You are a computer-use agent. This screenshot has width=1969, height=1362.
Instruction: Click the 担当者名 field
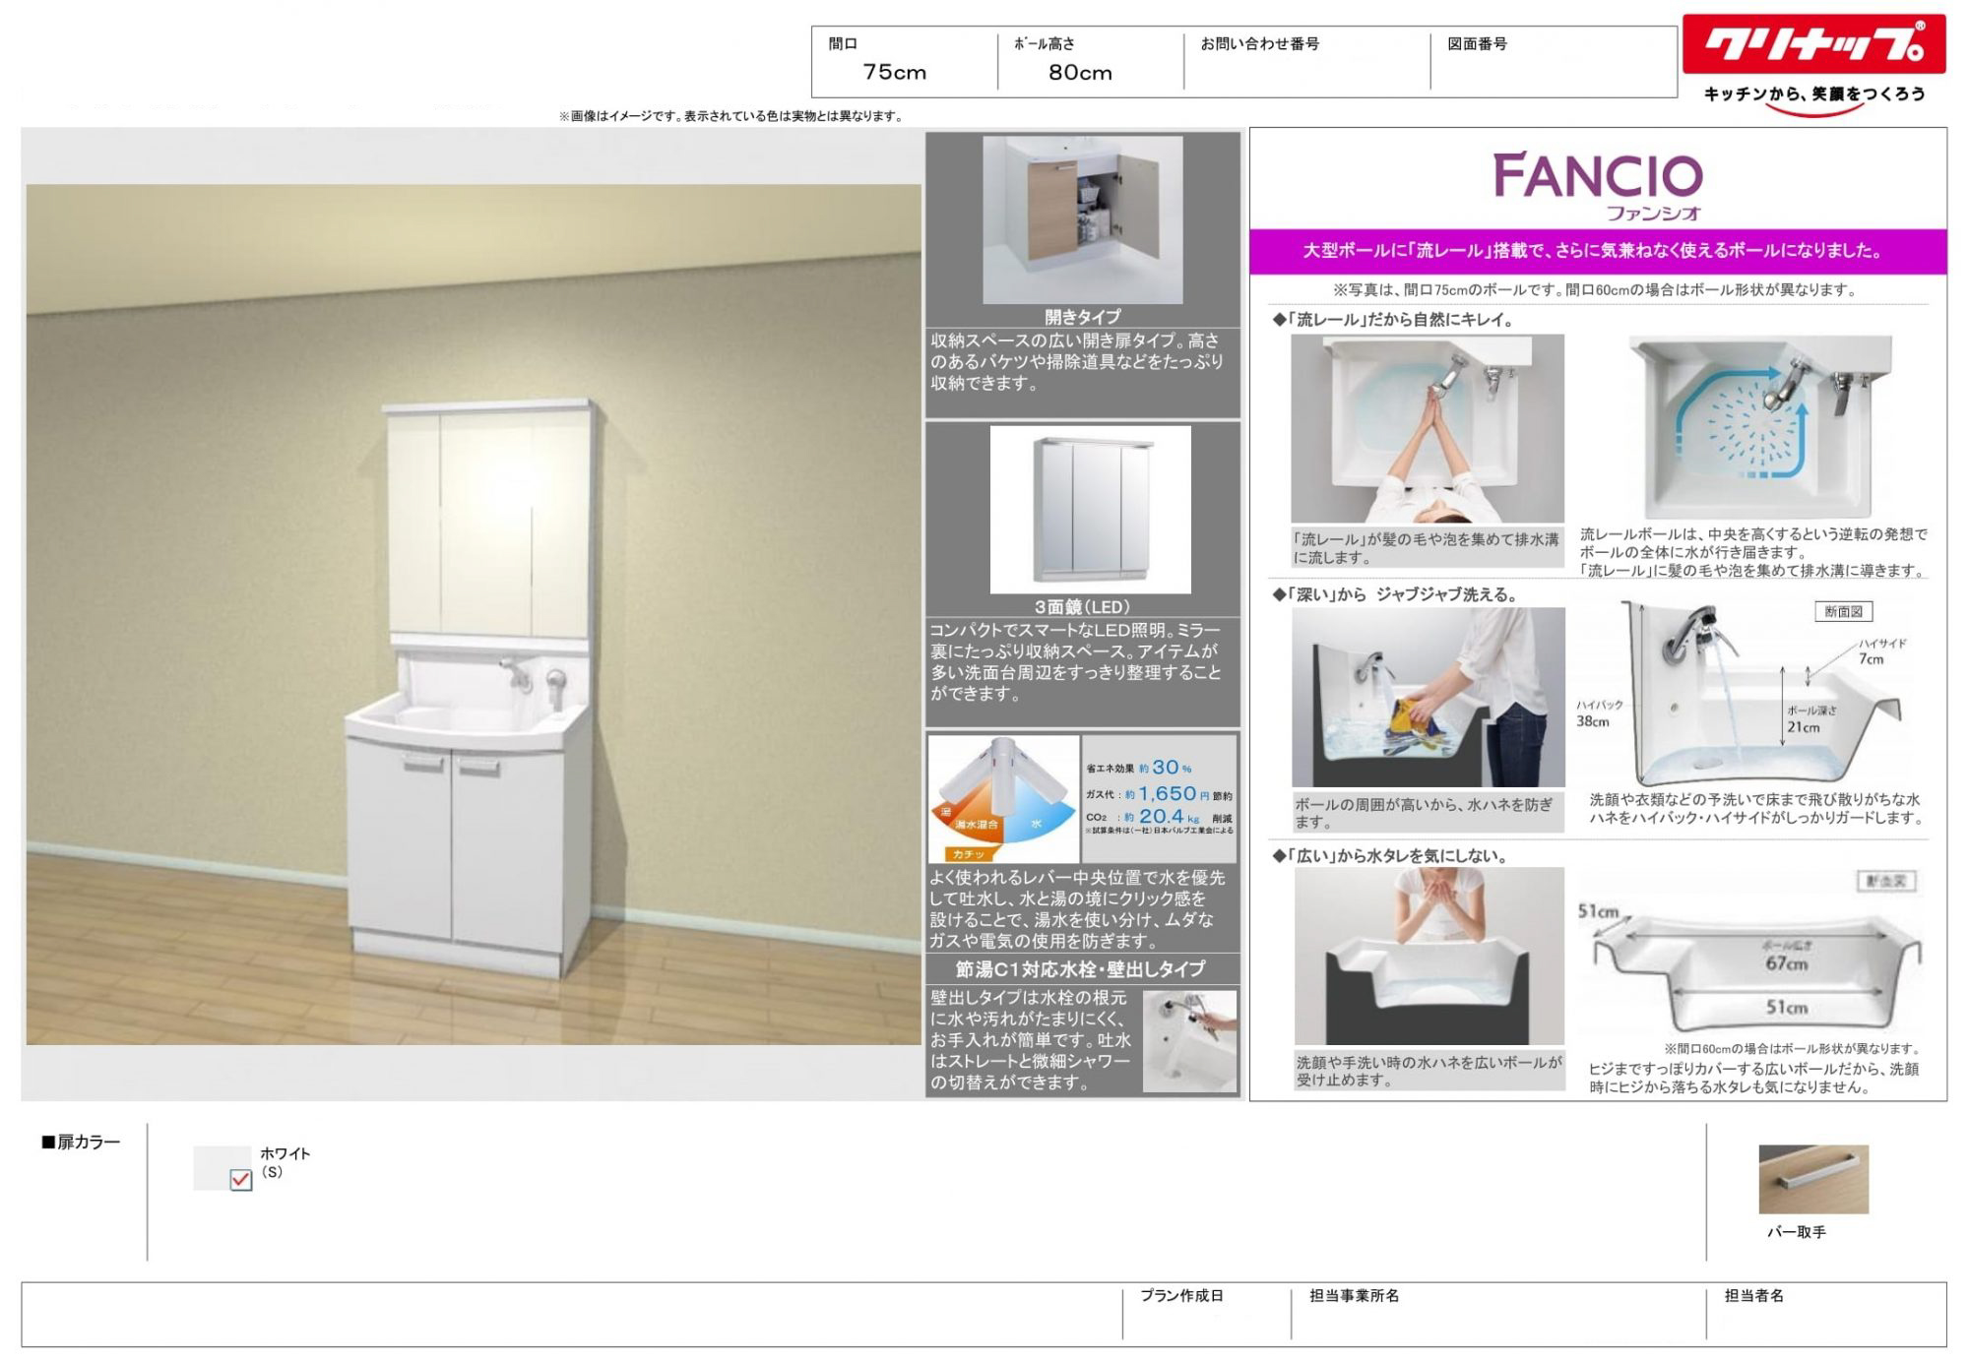click(1826, 1314)
